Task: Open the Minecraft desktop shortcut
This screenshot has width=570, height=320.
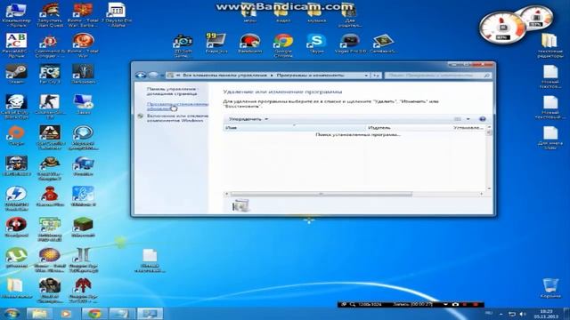Action: coord(83,228)
